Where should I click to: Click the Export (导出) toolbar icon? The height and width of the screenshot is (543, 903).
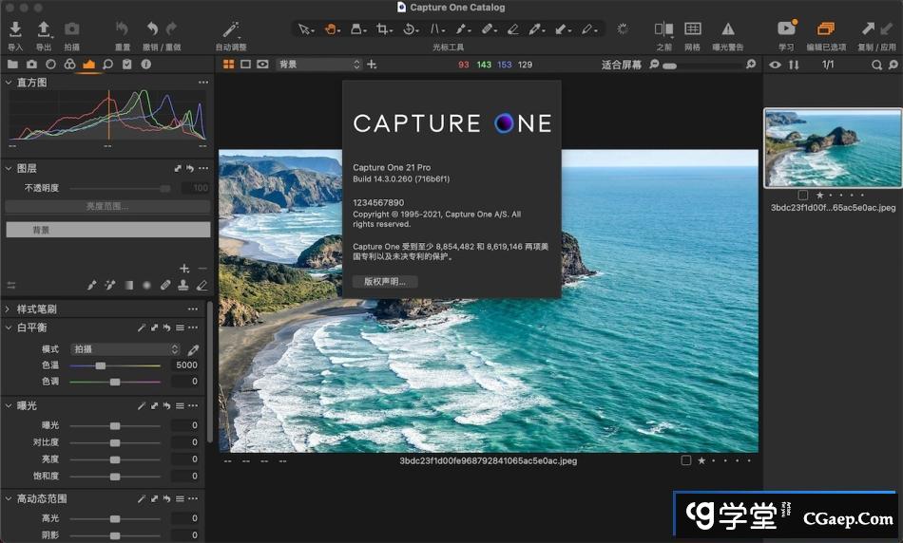click(x=44, y=30)
